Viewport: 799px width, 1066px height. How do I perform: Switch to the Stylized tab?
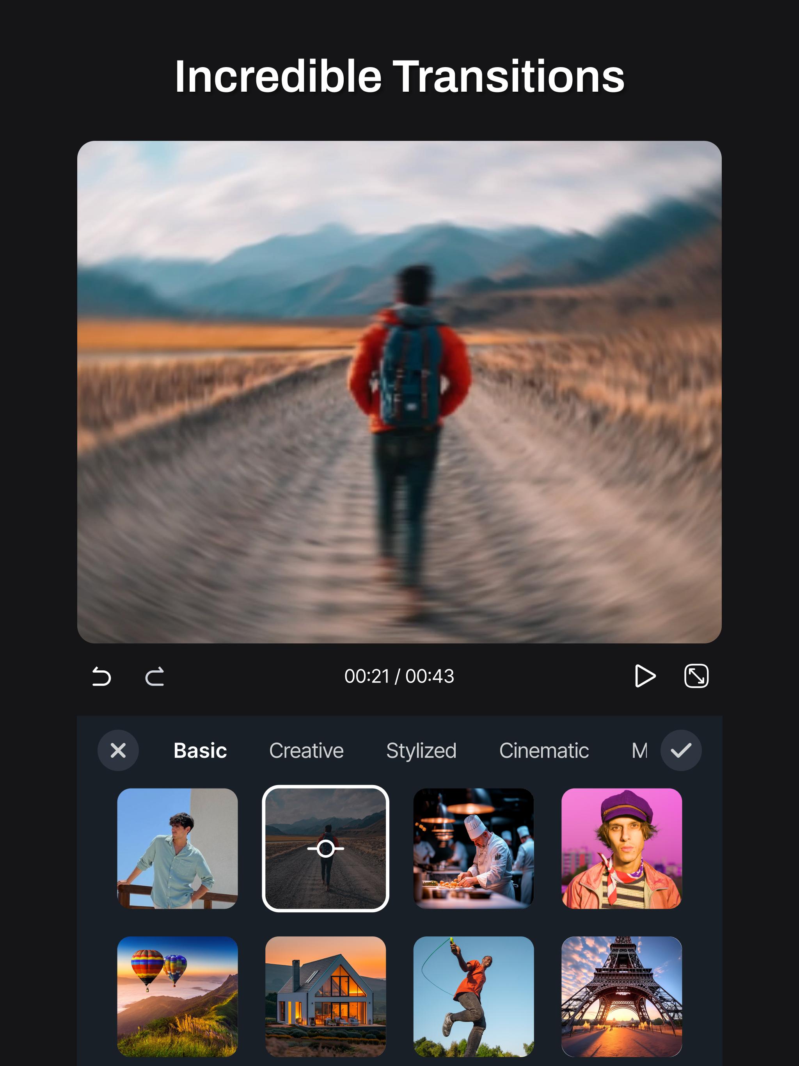421,751
